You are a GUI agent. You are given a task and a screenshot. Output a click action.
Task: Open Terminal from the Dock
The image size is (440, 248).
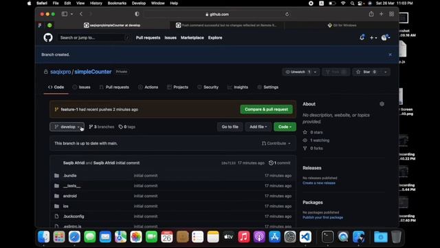327,237
